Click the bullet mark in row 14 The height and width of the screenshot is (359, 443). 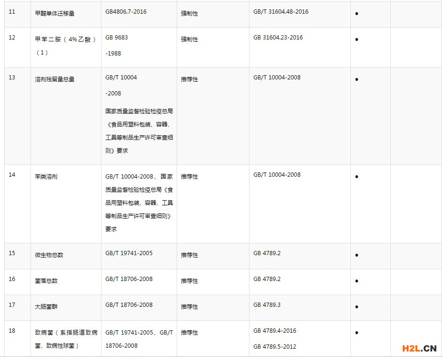[x=357, y=177]
